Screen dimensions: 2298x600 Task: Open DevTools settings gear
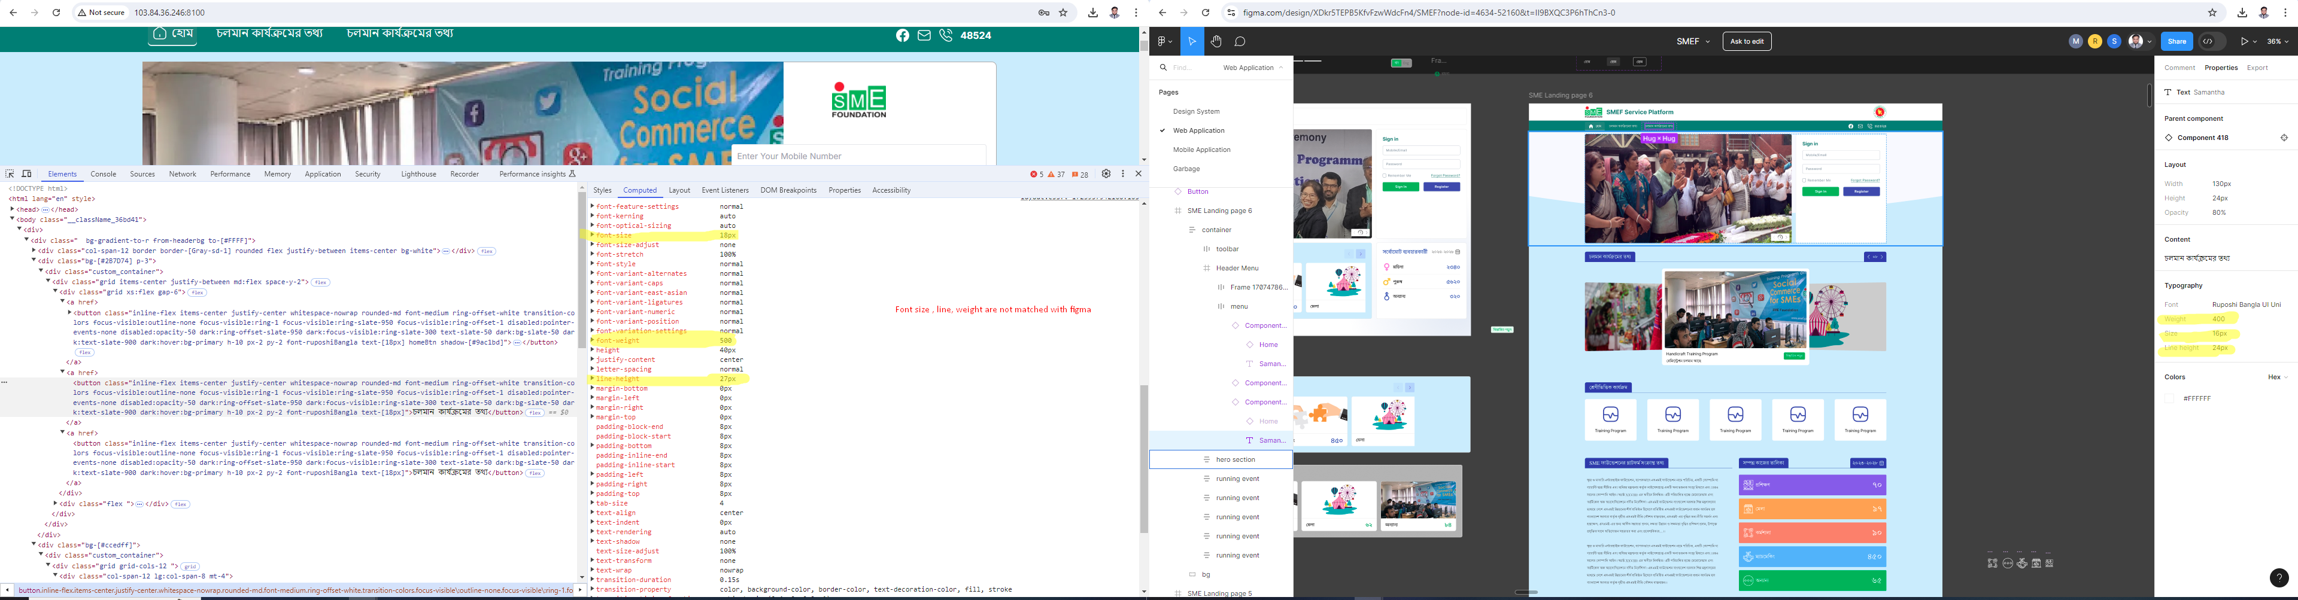(1106, 174)
